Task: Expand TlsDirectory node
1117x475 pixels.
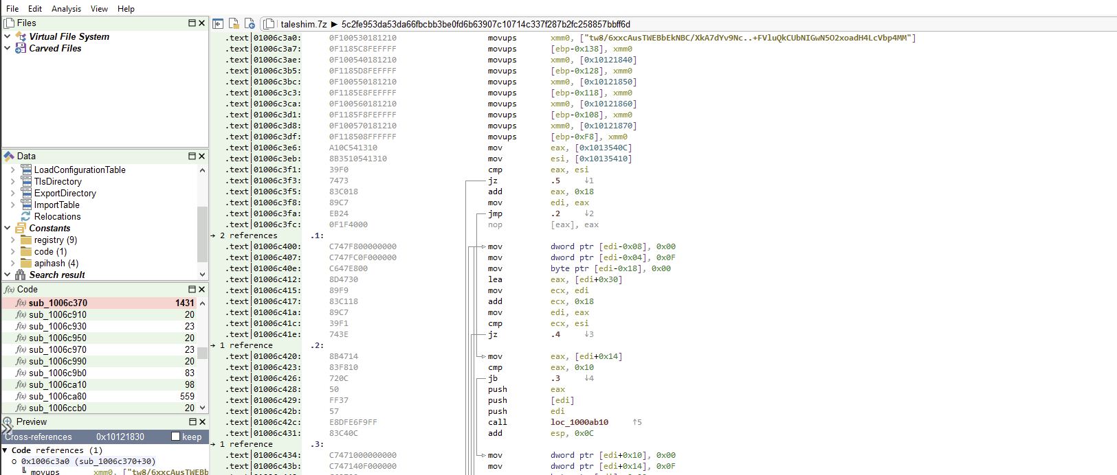Action: (13, 181)
